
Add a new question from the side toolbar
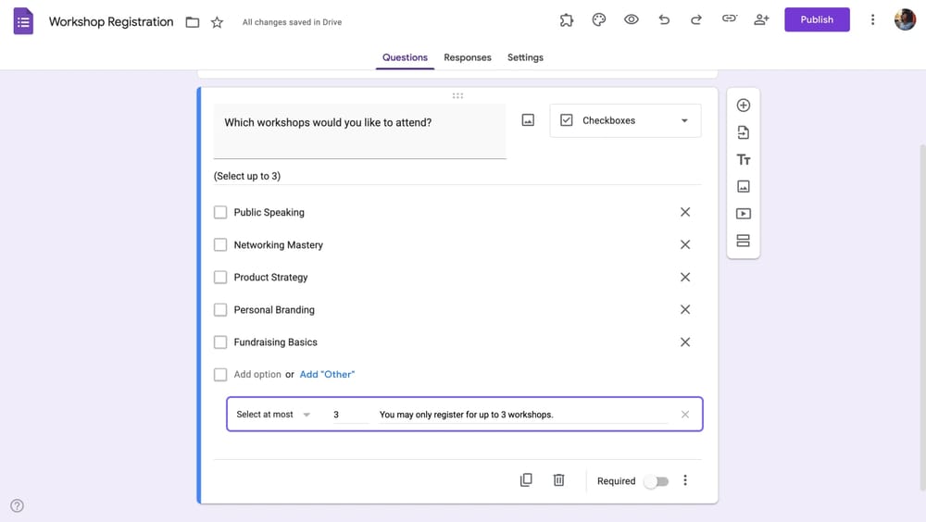point(743,106)
